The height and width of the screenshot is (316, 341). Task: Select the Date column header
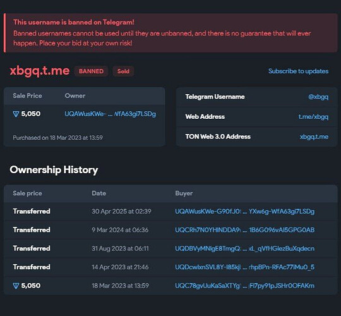click(x=99, y=193)
